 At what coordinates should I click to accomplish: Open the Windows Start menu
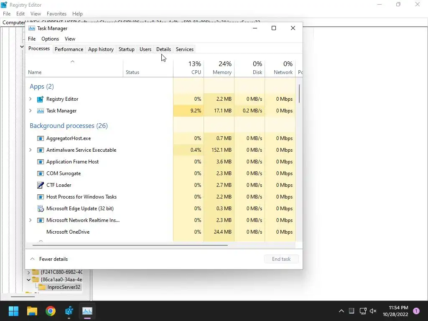tap(13, 311)
